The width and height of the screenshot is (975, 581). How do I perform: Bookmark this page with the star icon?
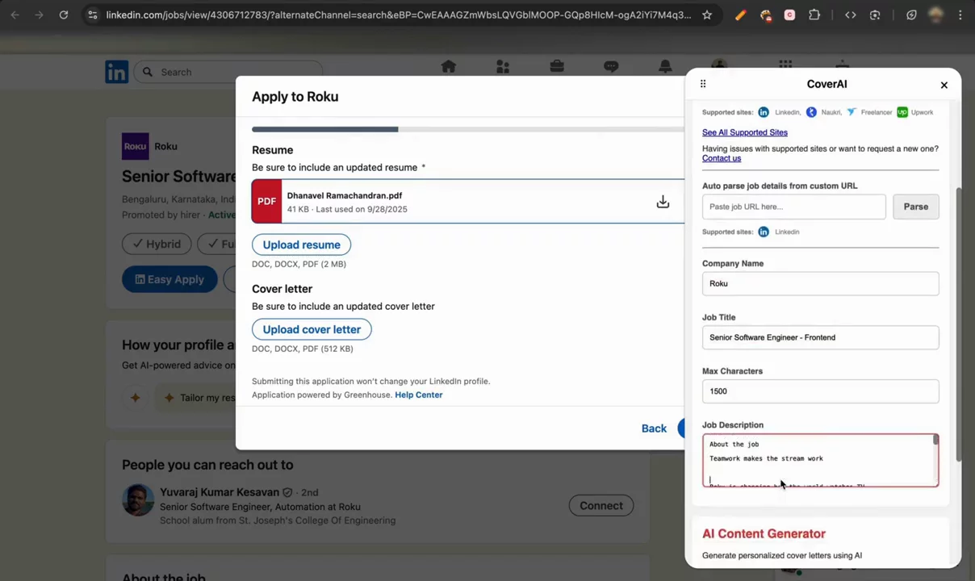click(707, 15)
